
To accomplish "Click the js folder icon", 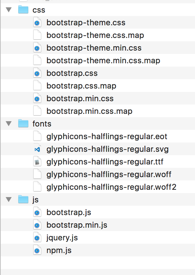I will pos(23,199).
